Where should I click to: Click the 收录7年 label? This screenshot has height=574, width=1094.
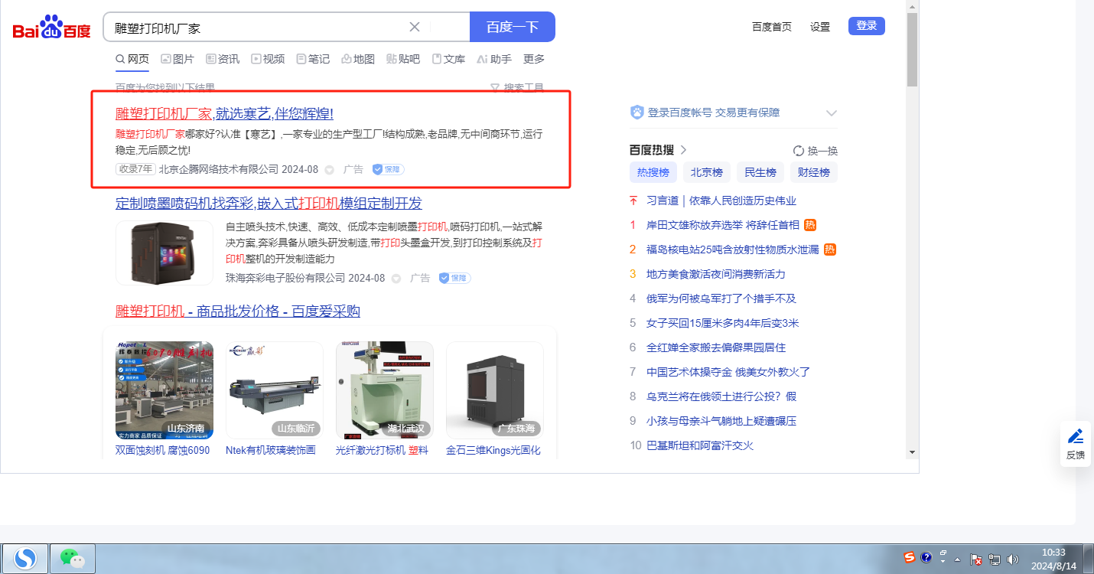pyautogui.click(x=135, y=169)
